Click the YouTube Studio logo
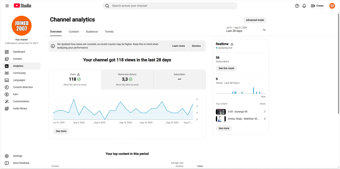The image size is (340, 169). pos(23,6)
